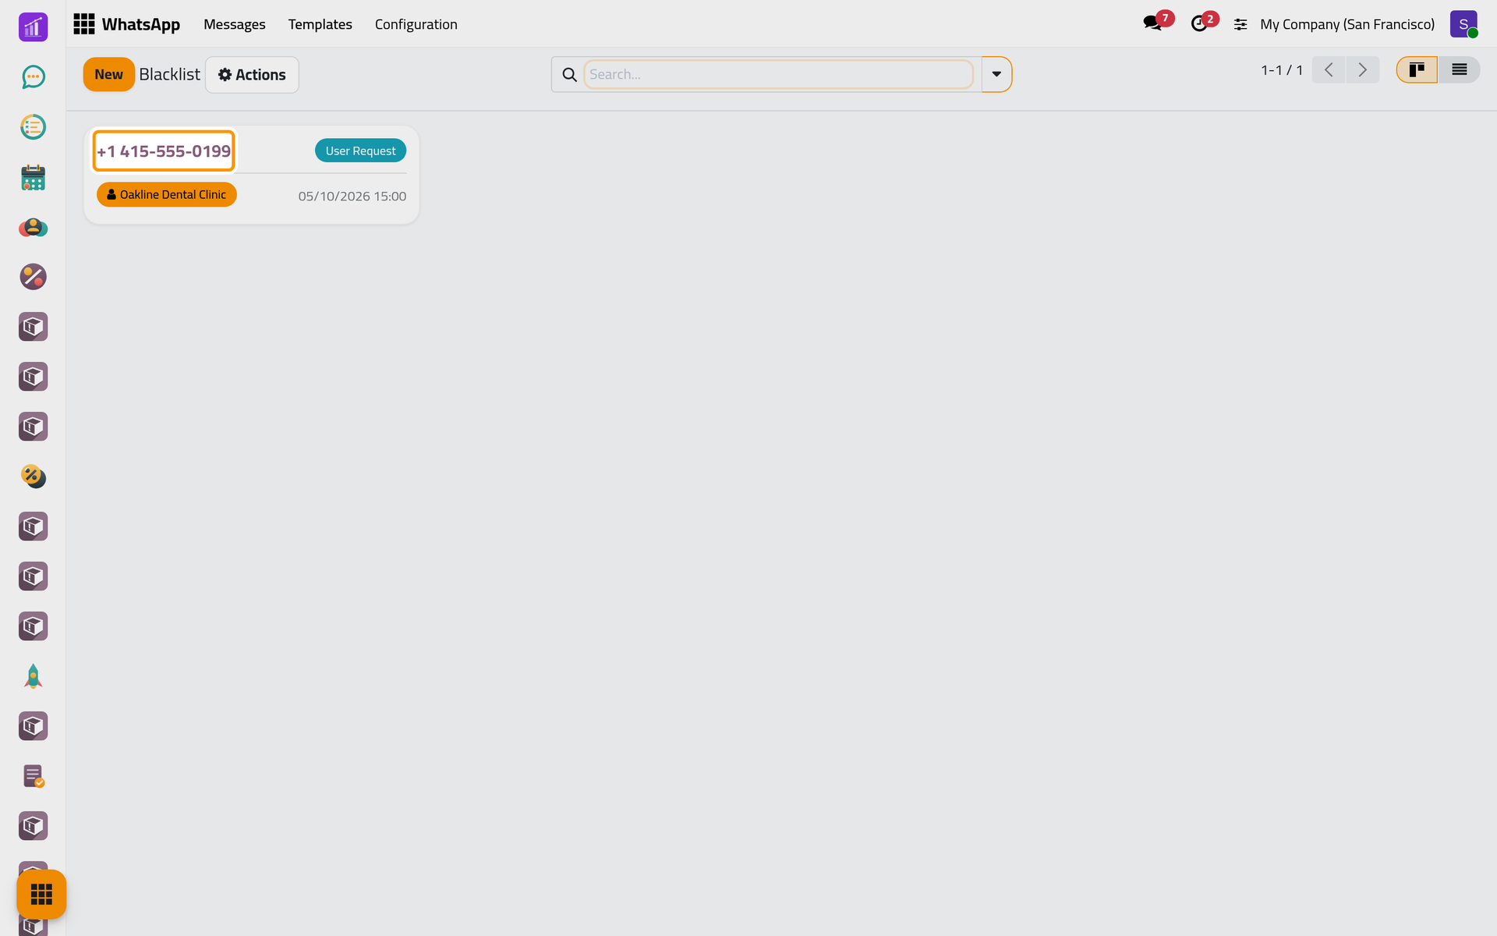Switch to Kanban view

[1417, 70]
